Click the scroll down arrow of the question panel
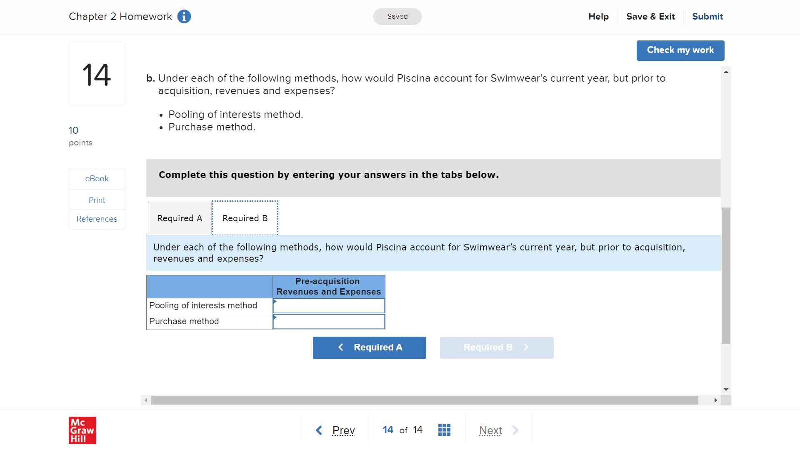The image size is (800, 450). [x=726, y=390]
